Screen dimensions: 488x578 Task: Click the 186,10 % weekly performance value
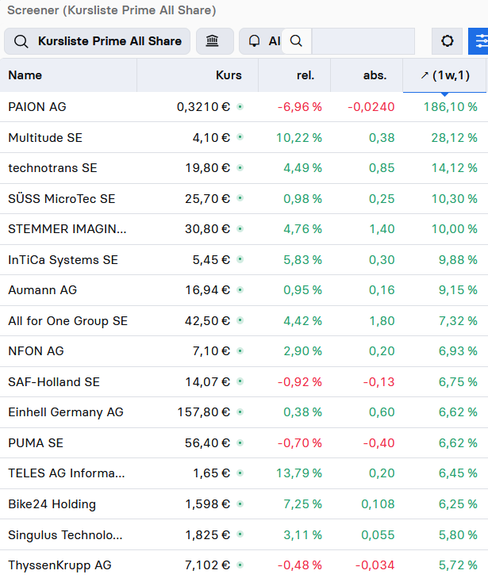pyautogui.click(x=451, y=107)
